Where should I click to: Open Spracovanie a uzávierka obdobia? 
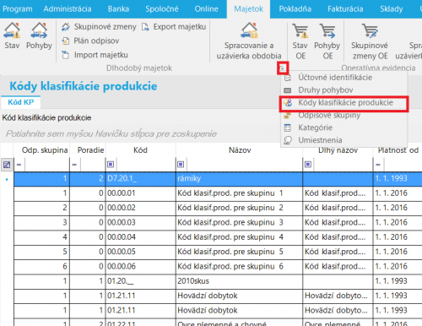pos(249,41)
